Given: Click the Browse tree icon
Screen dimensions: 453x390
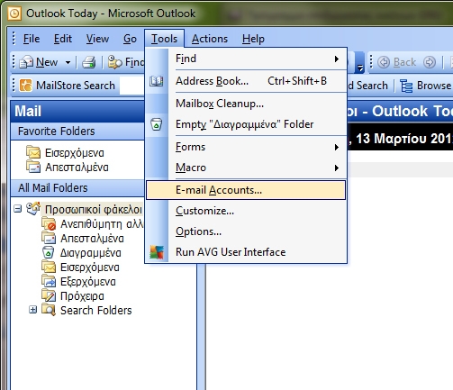Looking at the screenshot, I should [x=406, y=86].
